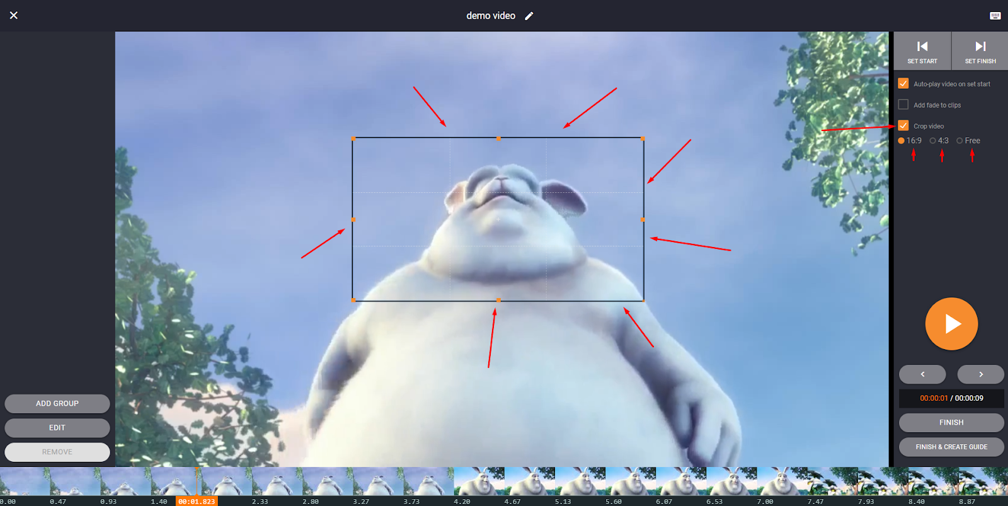
Task: Jump to 4.67 on the timeline
Action: pyautogui.click(x=512, y=502)
